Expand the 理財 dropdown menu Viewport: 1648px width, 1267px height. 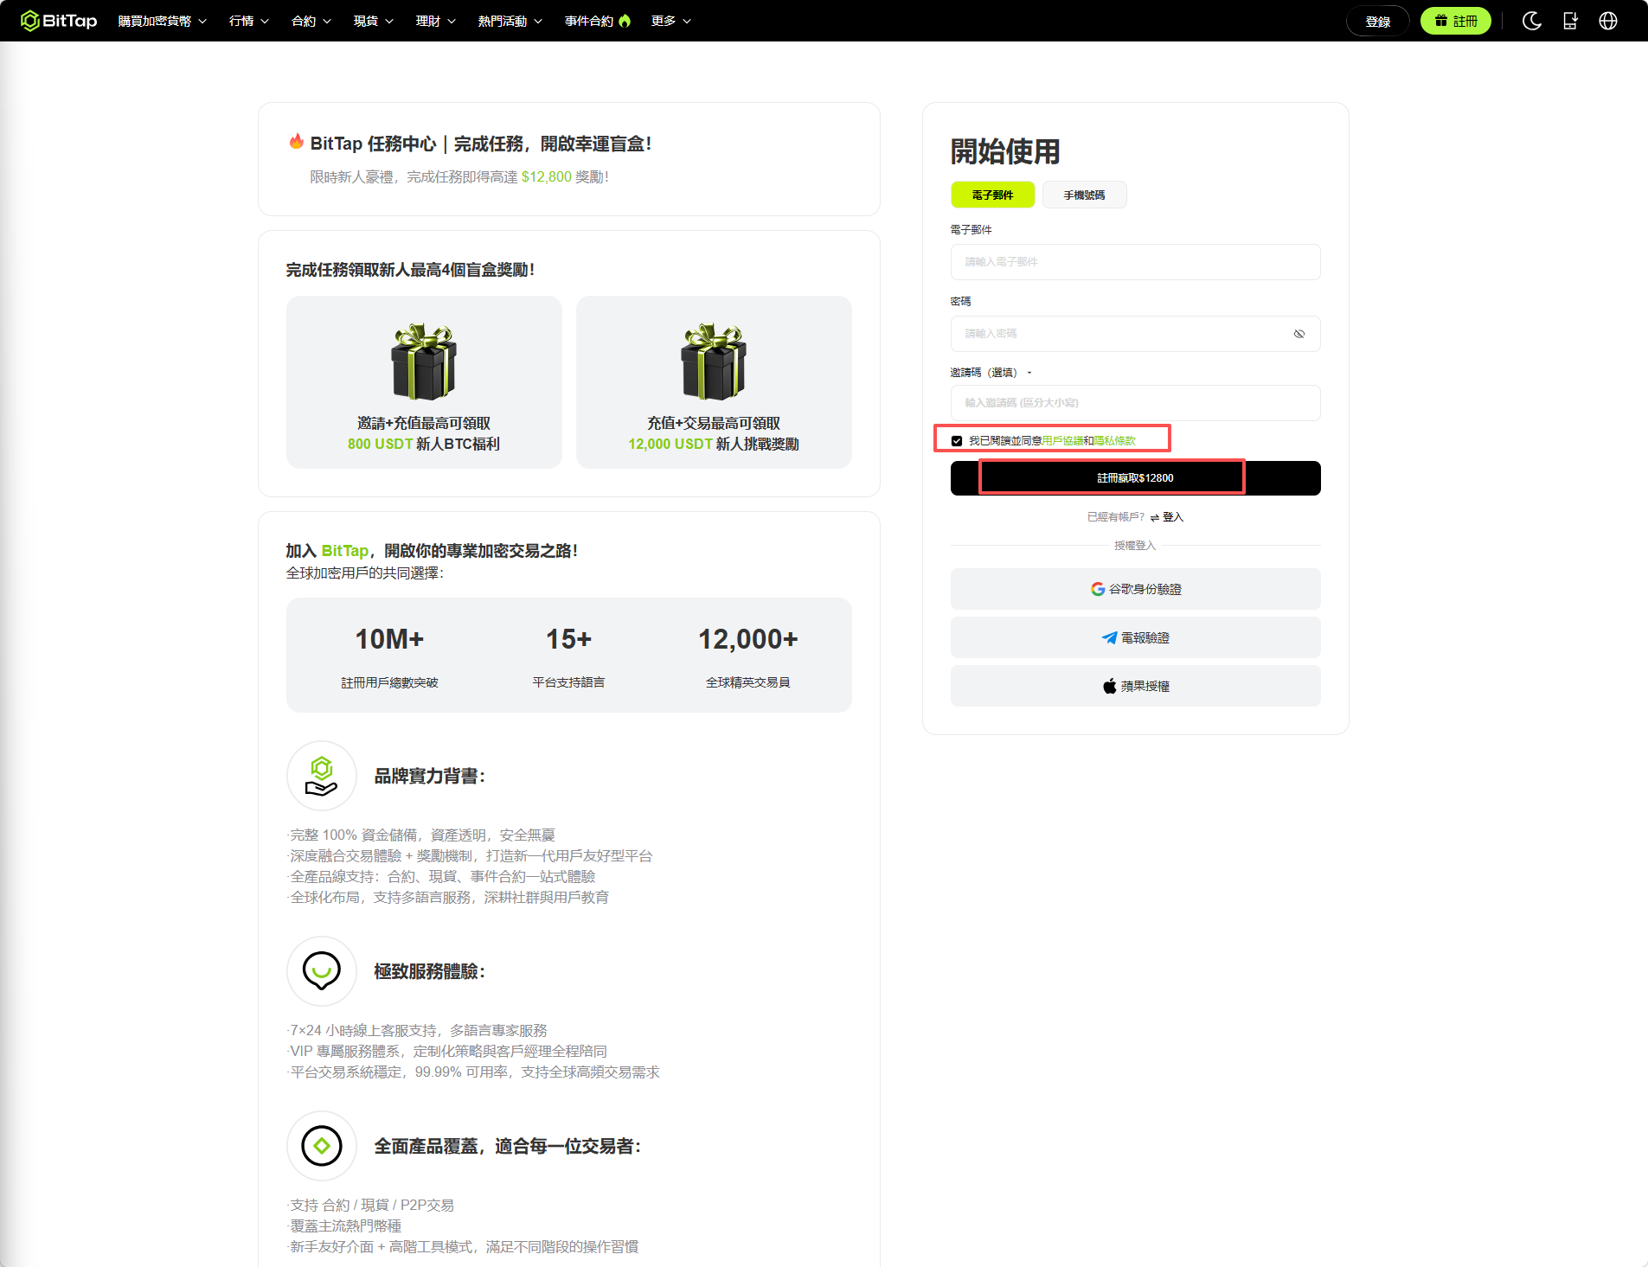point(436,21)
